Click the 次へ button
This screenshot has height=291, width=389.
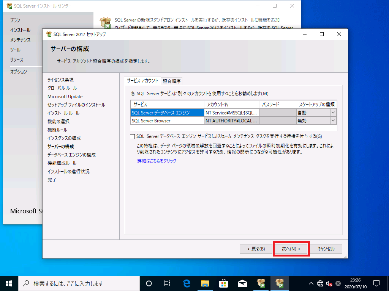point(291,249)
